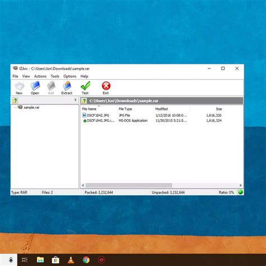The image size is (266, 266).
Task: Click the horizontal scrollbar right arrow
Action: 241,185
